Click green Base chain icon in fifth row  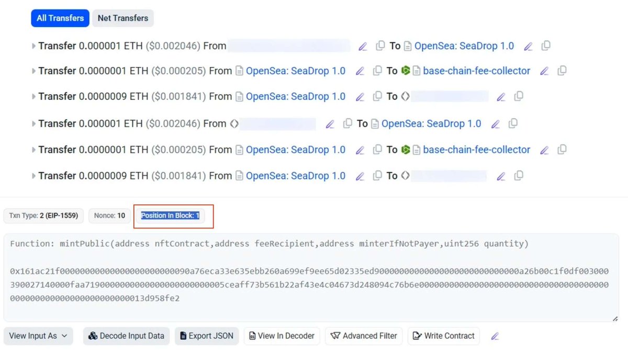coord(405,150)
